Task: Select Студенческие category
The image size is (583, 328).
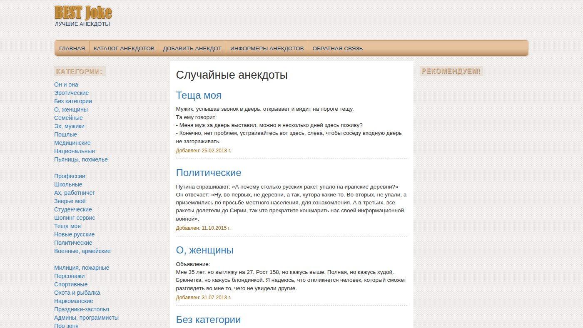Action: [73, 209]
